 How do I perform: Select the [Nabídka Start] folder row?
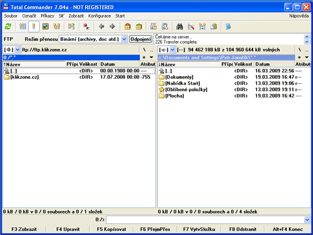pos(234,83)
